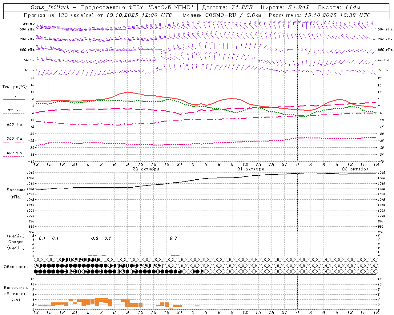
Task: Click the 21 октября date label
Action: [x=251, y=169]
